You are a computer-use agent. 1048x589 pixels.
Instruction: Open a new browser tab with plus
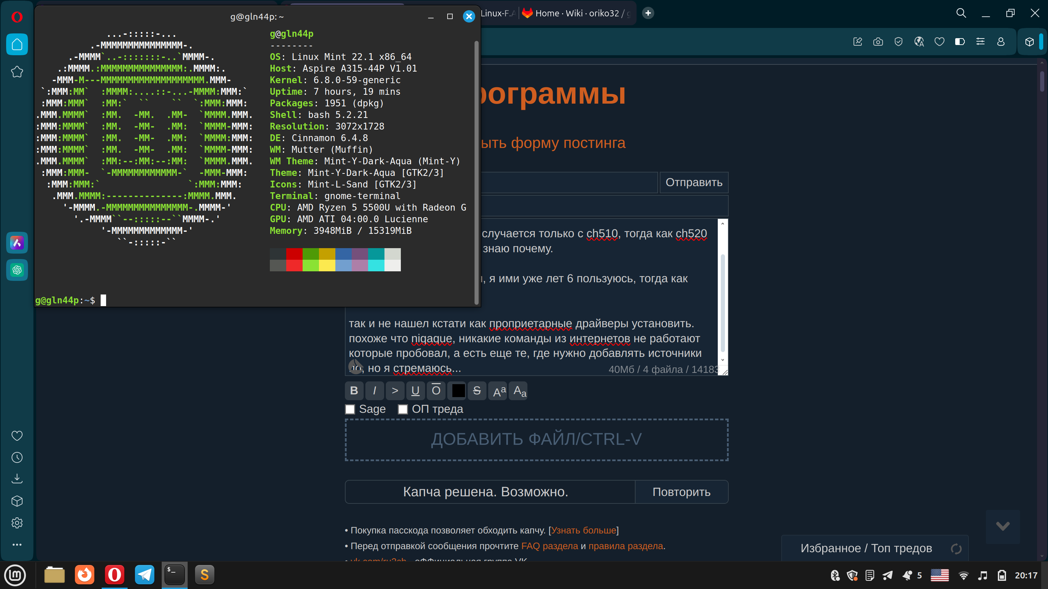pos(648,13)
